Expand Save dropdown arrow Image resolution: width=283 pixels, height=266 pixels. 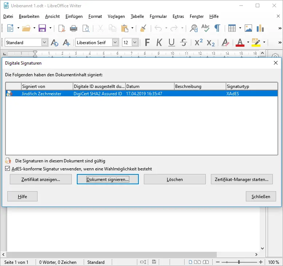coord(50,28)
